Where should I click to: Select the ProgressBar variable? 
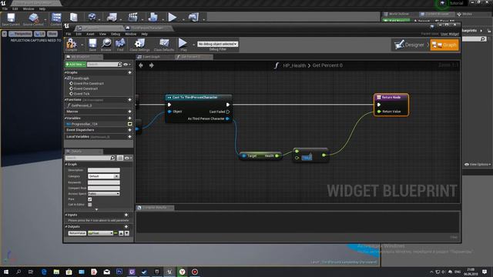(84, 124)
